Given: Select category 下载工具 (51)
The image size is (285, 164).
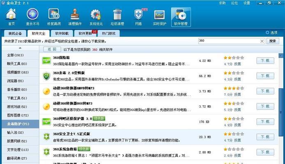Looking at the screenshot, I should 21,98.
